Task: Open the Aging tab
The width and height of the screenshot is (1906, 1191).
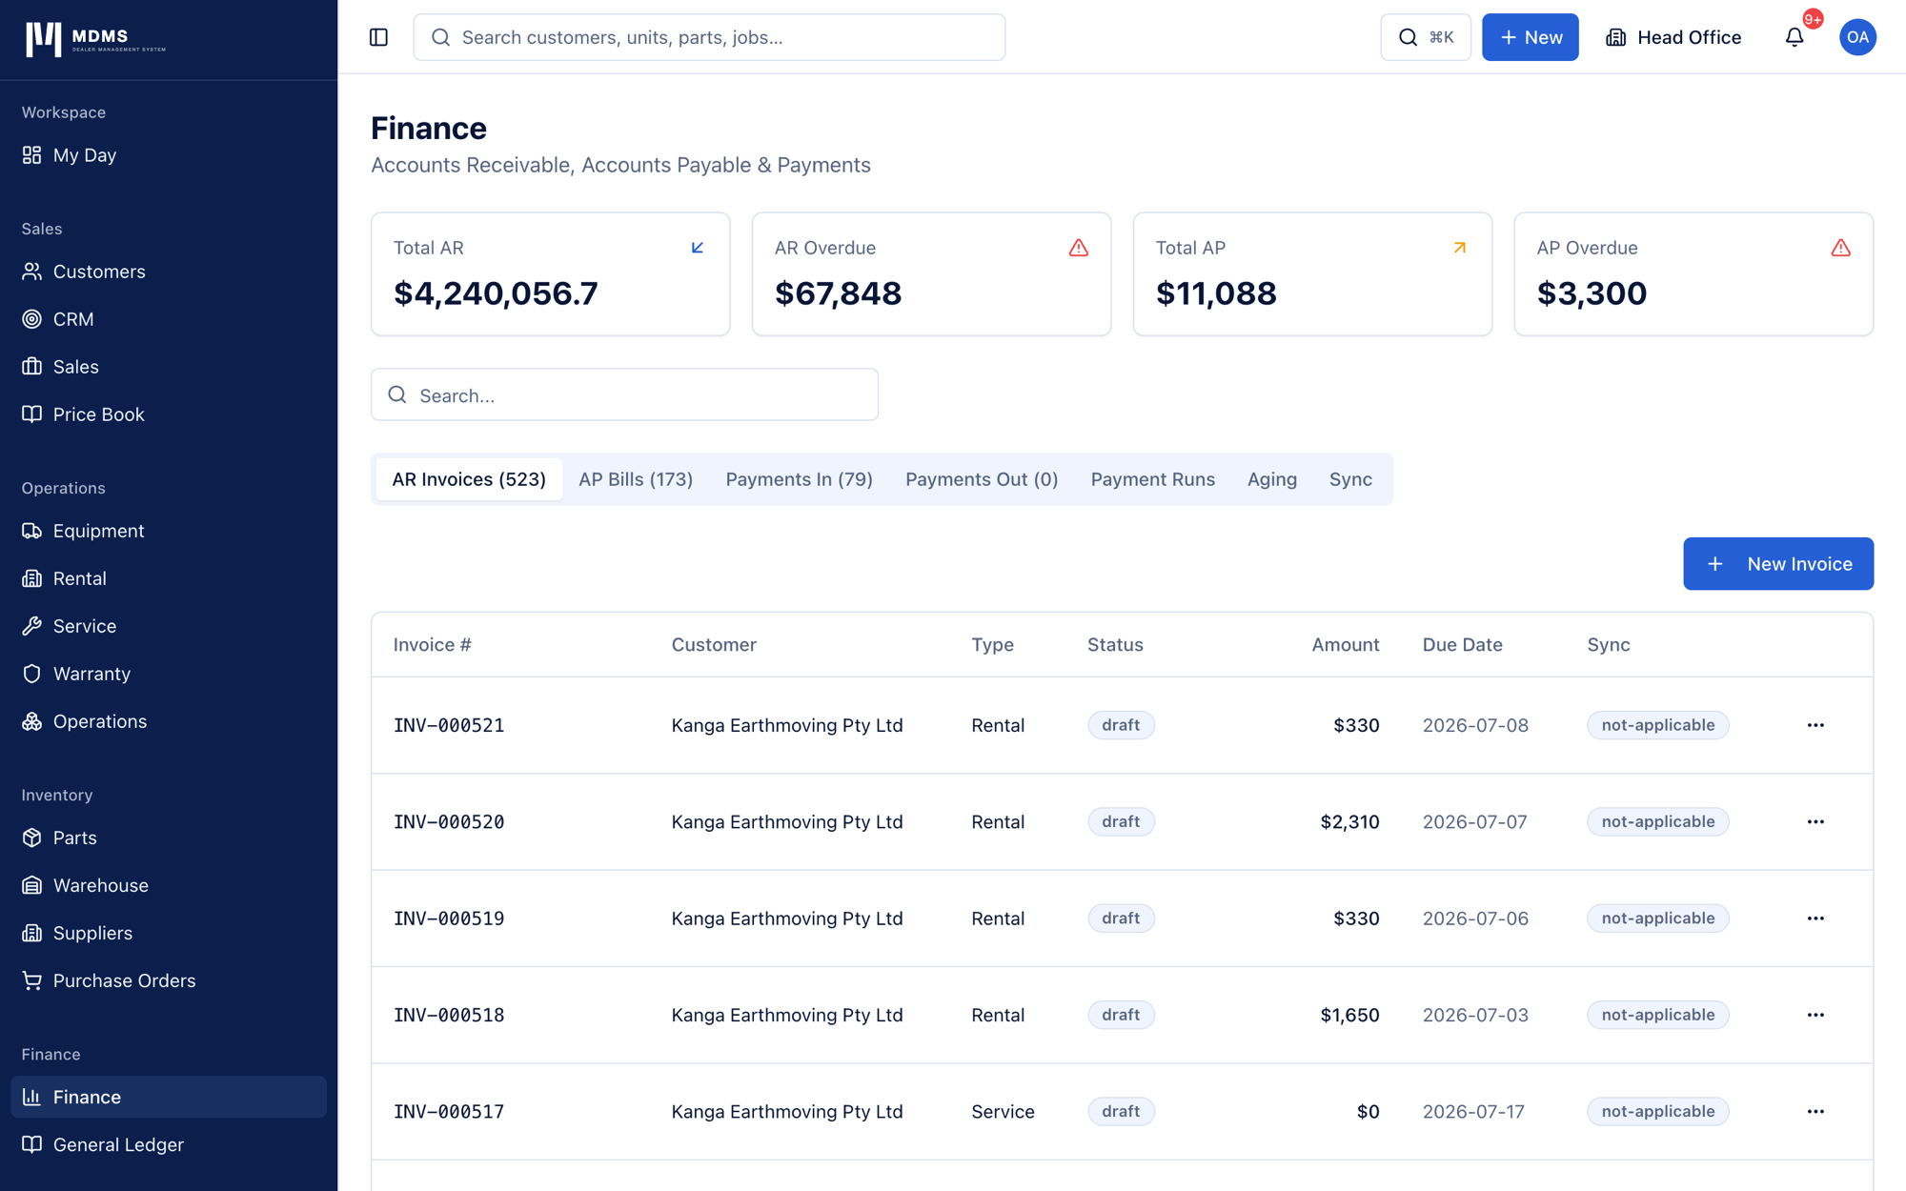Action: pos(1271,479)
